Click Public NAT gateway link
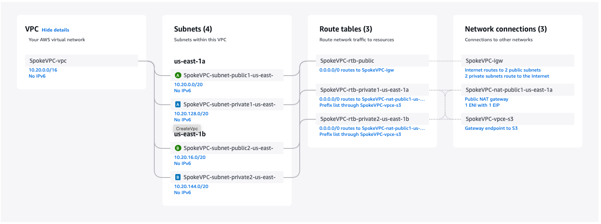Viewport: 601px width, 224px height. [486, 99]
